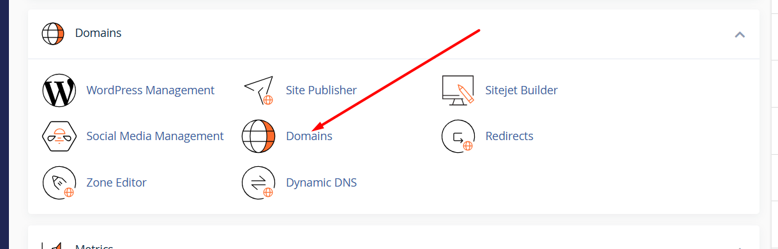This screenshot has width=778, height=249.
Task: Click the Redirects arrow icon
Action: point(458,136)
